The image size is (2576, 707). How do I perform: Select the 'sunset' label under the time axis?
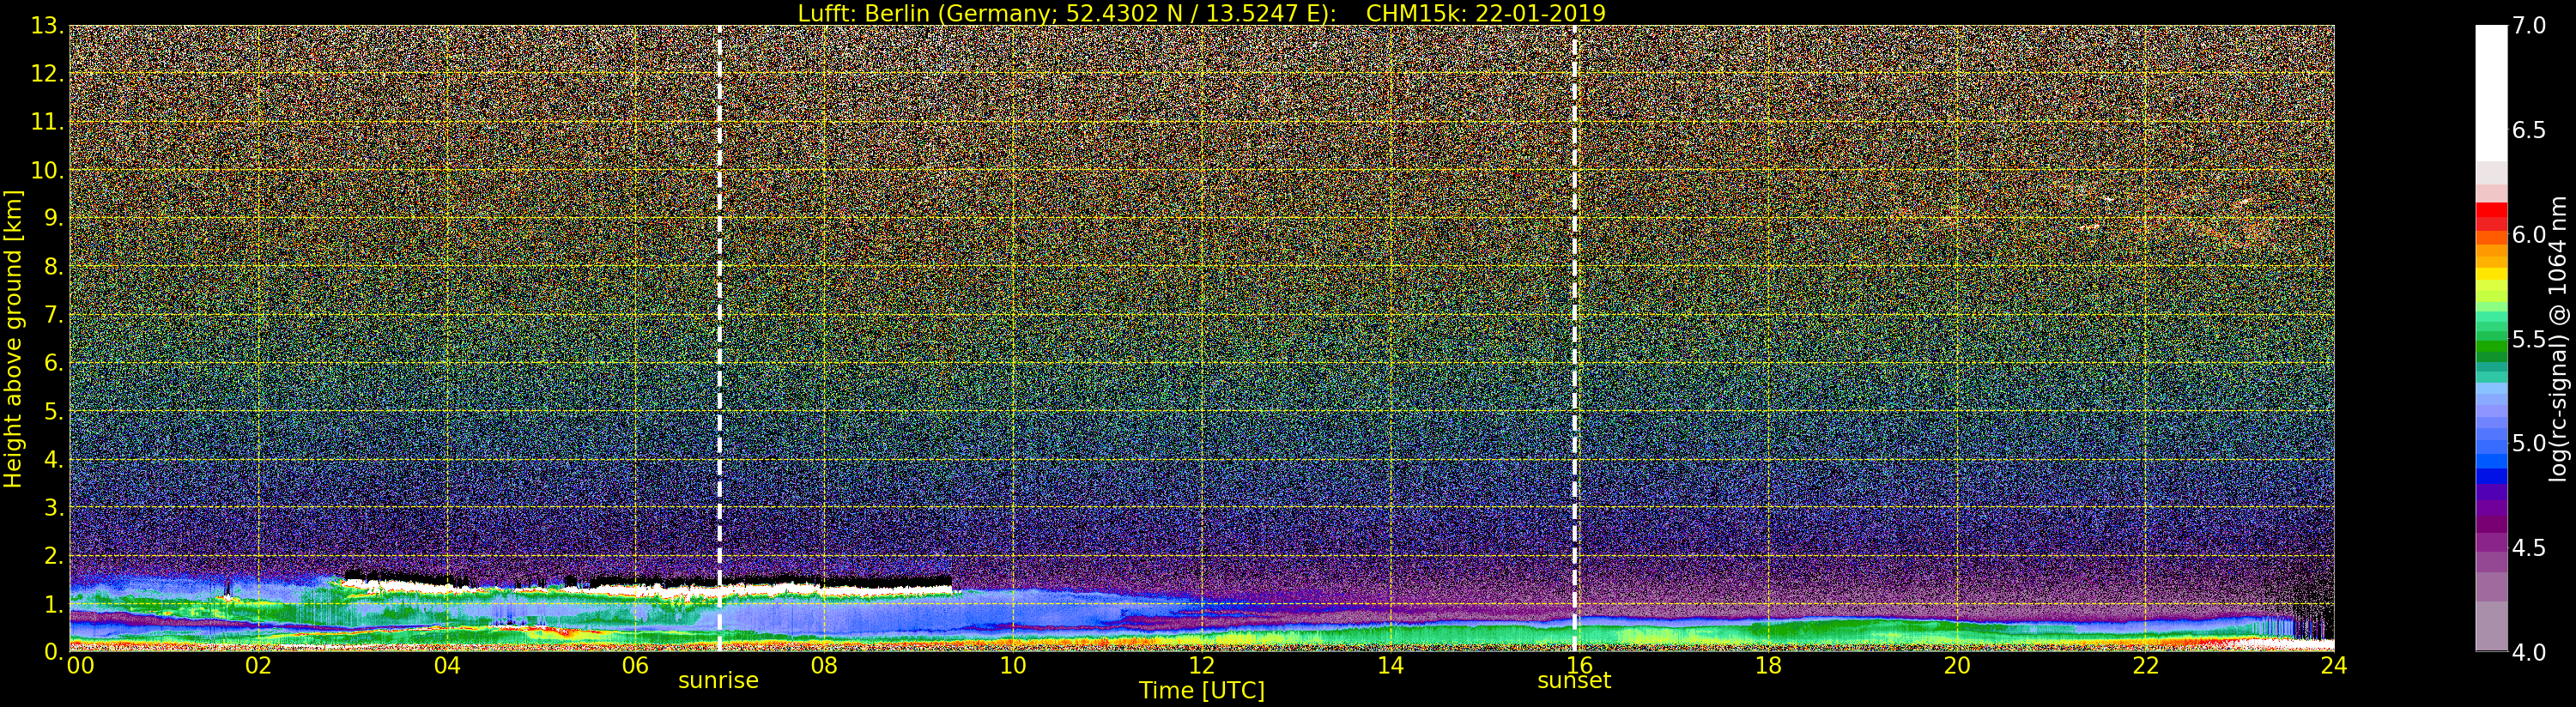(1574, 681)
